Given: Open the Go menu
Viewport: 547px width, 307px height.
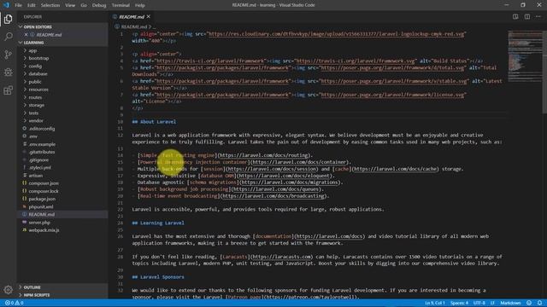Looking at the screenshot, I should click(84, 5).
